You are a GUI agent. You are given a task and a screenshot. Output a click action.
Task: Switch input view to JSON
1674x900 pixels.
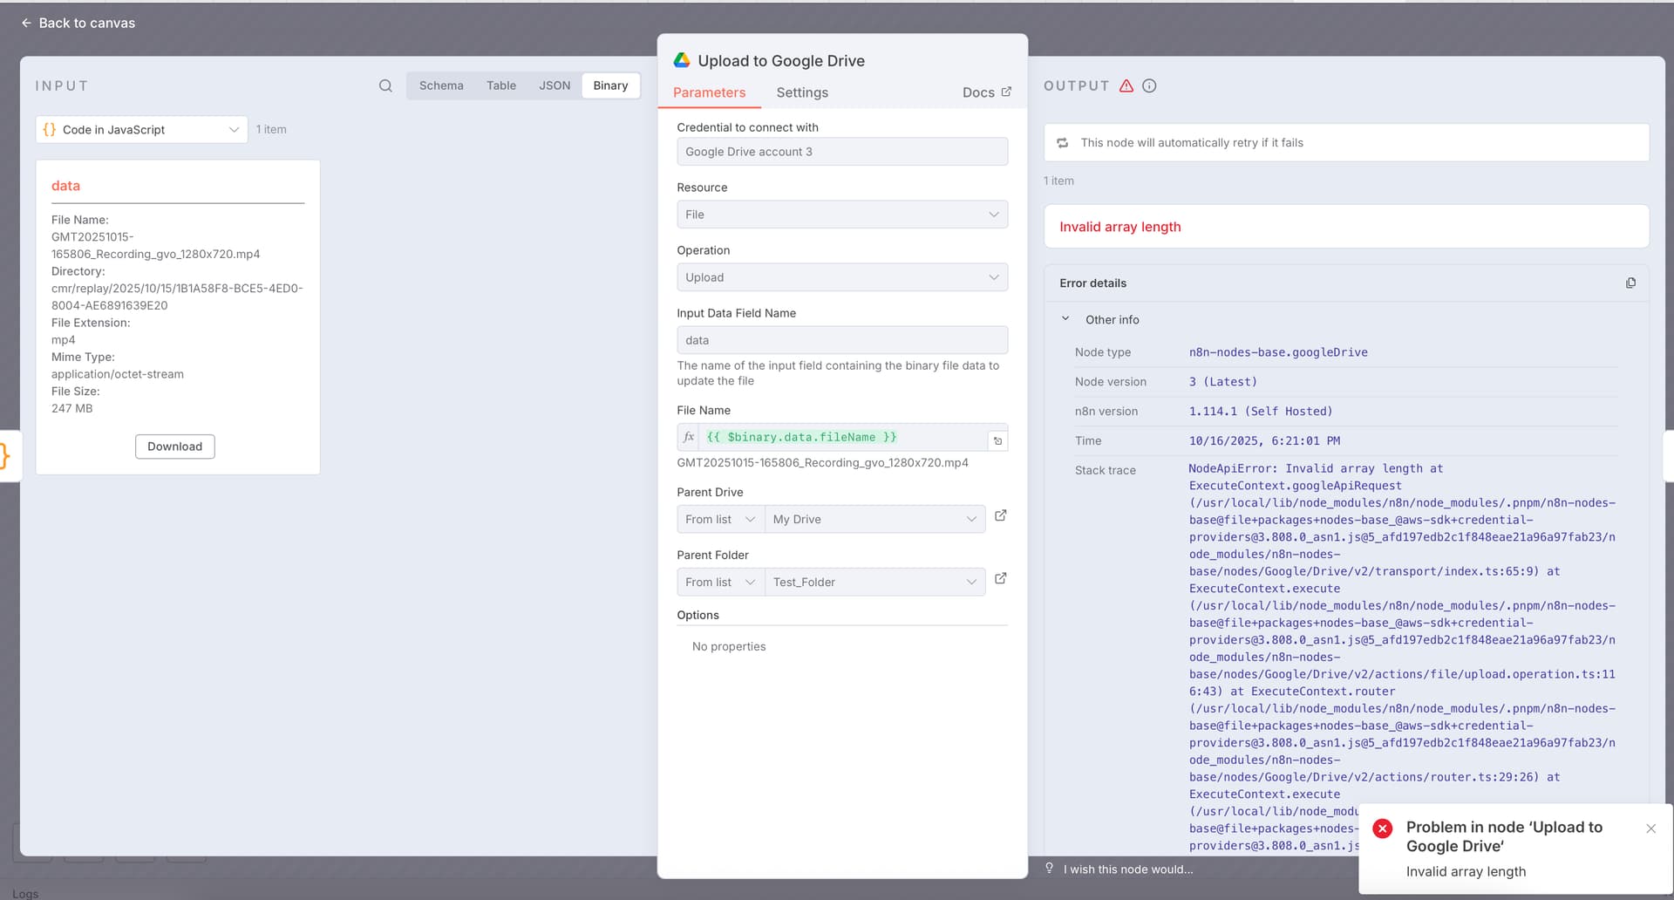[554, 85]
